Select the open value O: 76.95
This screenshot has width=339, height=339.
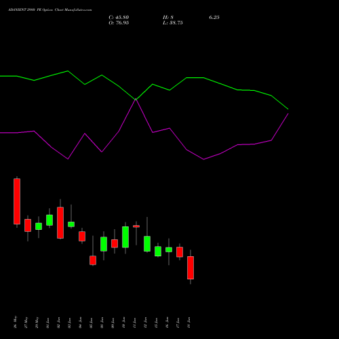click(x=119, y=23)
